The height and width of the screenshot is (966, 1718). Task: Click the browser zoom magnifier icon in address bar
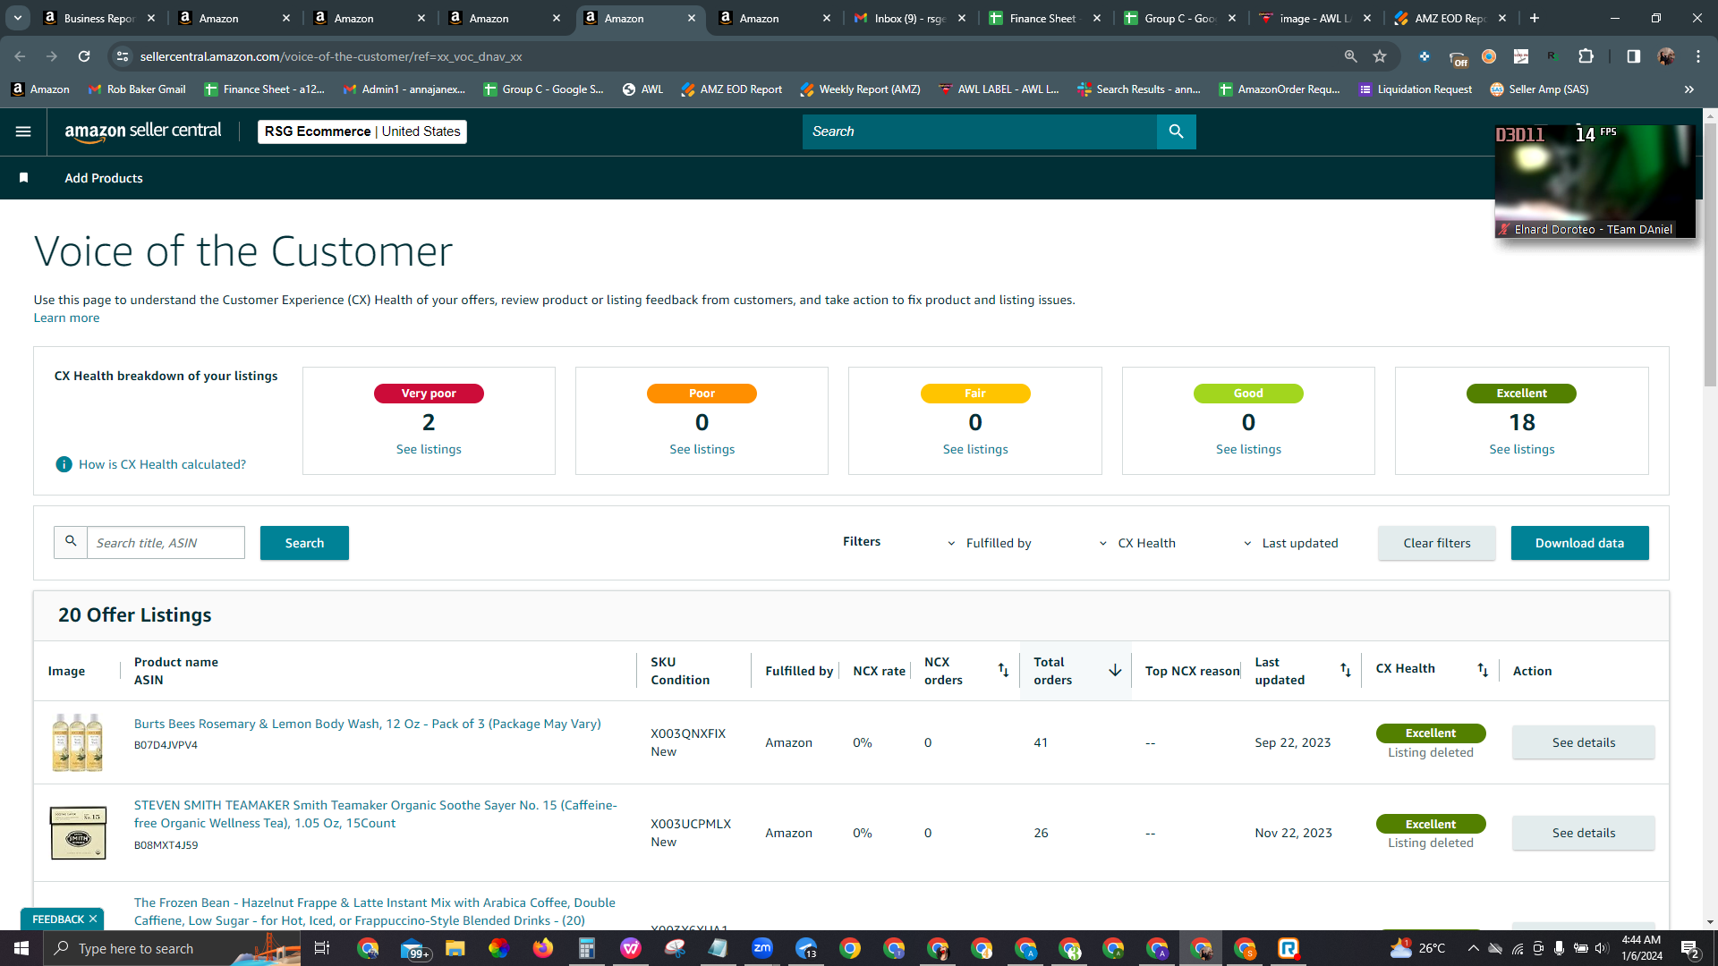pyautogui.click(x=1350, y=56)
